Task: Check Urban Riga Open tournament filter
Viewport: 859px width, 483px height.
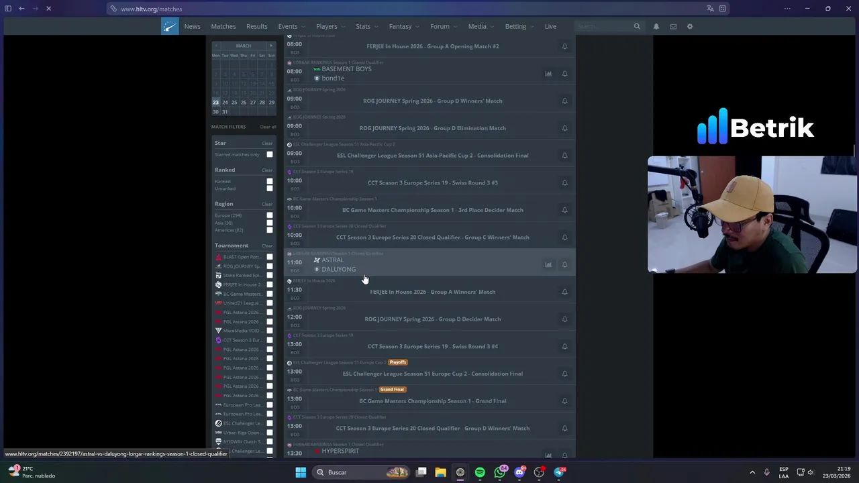Action: [270, 433]
